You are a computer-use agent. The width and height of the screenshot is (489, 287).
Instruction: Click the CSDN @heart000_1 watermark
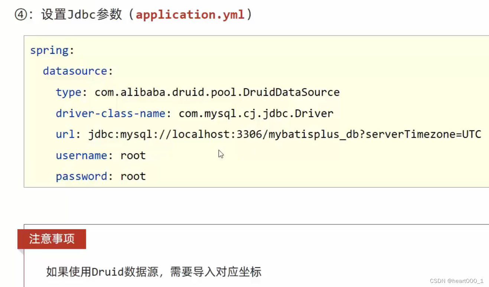pyautogui.click(x=457, y=281)
